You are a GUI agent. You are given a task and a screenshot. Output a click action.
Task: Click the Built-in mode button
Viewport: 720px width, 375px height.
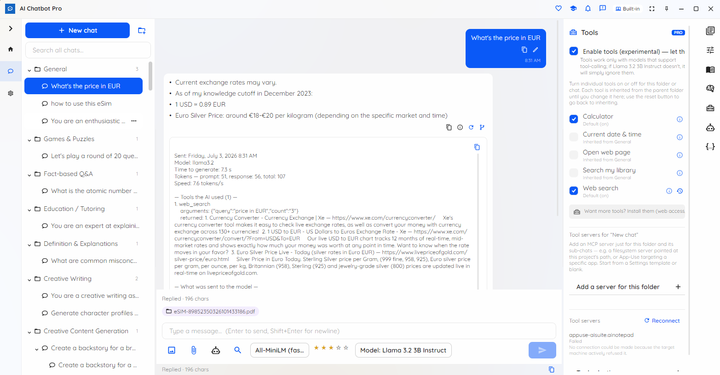point(628,9)
